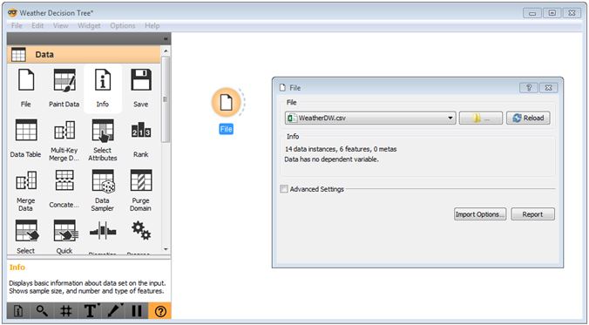Open the Edit menu
This screenshot has width=589, height=325.
coord(37,25)
